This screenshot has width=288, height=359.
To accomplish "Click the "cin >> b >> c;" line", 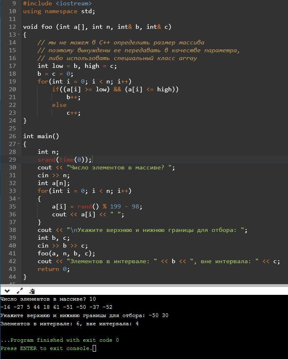I will pyautogui.click(x=63, y=246).
